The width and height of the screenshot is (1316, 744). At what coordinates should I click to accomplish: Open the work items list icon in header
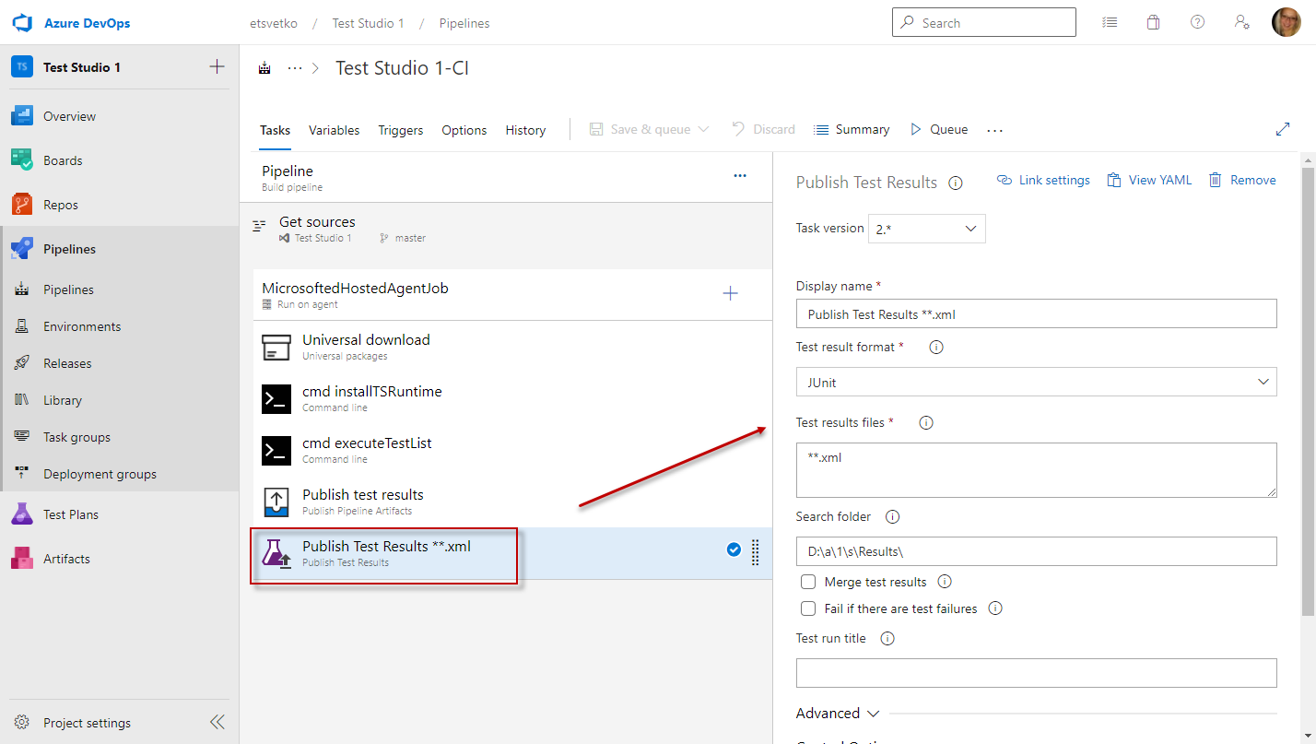click(x=1110, y=22)
